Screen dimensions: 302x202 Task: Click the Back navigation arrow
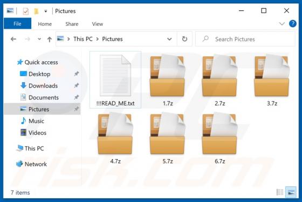13,39
